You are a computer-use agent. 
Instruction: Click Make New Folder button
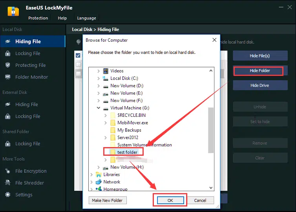[x=107, y=200]
